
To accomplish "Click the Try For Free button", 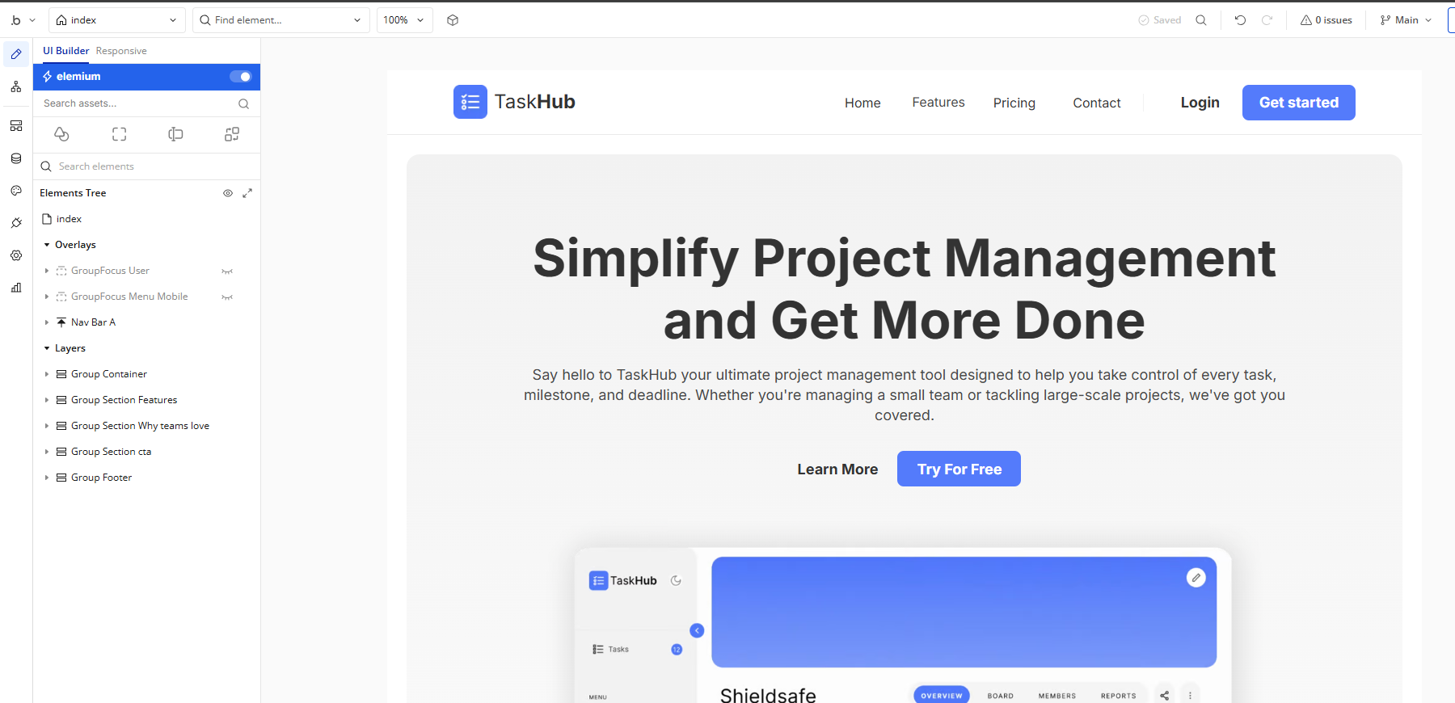I will tap(959, 469).
